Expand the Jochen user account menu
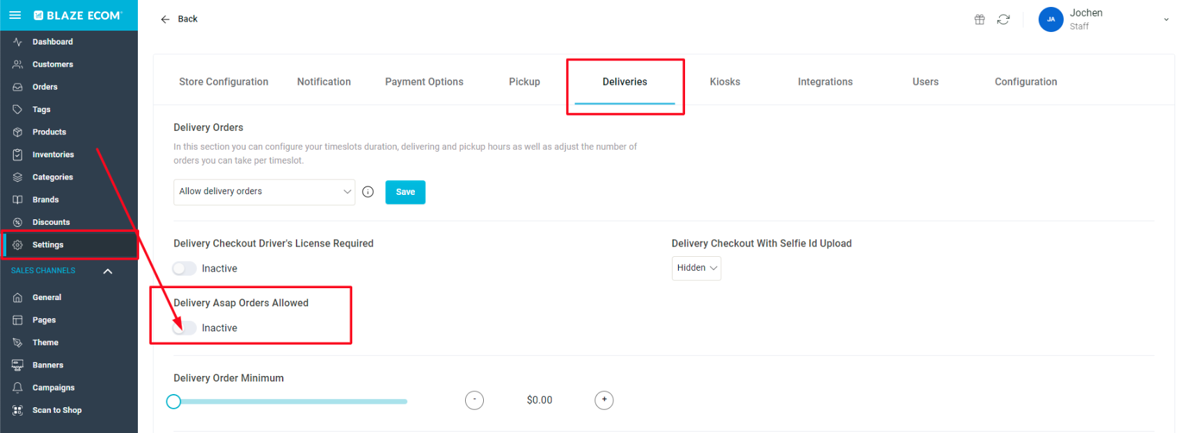Screen dimensions: 1178x433 (1166, 19)
